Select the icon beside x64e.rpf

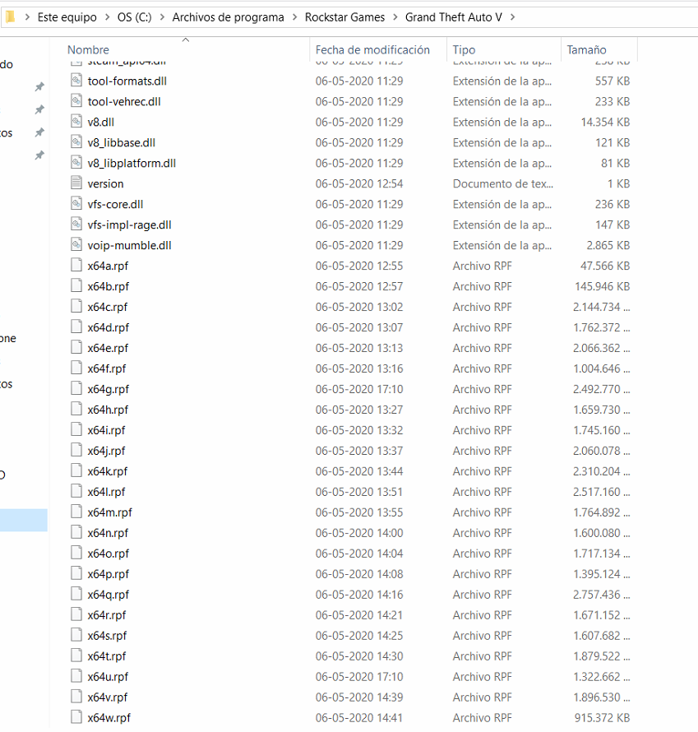coord(76,347)
